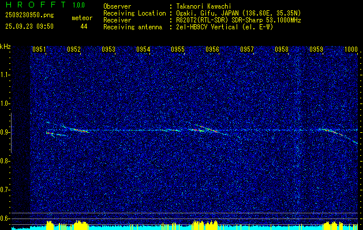Click the 0956 time marker
Image resolution: width=363 pixels, height=230 pixels.
click(212, 49)
